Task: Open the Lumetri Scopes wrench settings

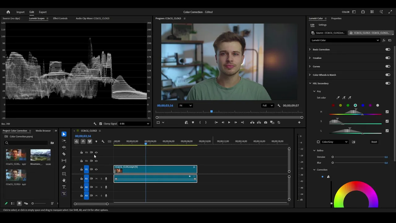Action: (95, 124)
